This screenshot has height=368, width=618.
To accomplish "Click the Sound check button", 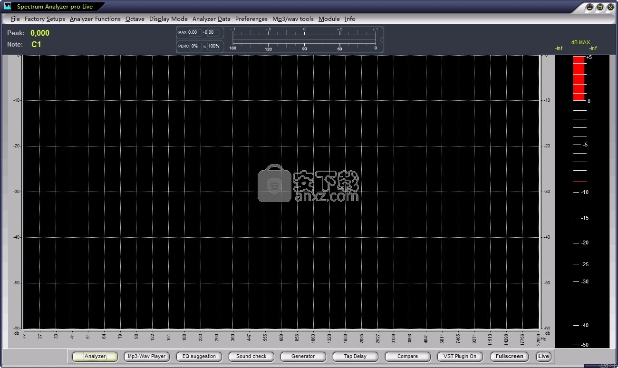I will point(251,356).
